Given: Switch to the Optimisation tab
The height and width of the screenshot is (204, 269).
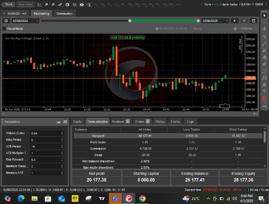Looking at the screenshot, I should 65,13.
